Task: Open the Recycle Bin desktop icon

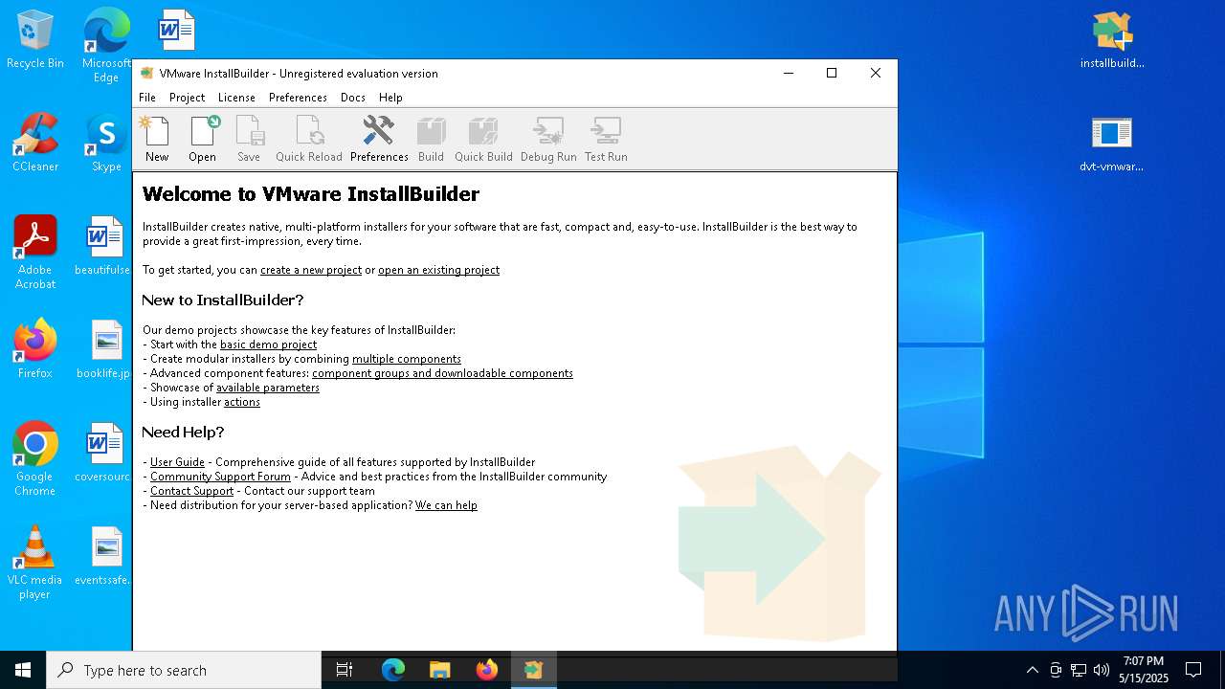Action: [35, 40]
